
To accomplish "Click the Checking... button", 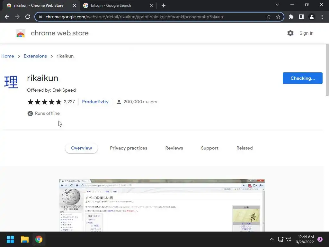I will [303, 78].
